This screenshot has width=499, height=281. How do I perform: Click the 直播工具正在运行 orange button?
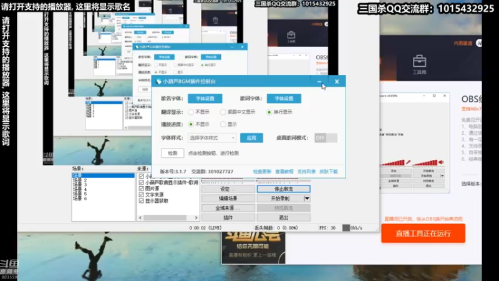(x=423, y=234)
